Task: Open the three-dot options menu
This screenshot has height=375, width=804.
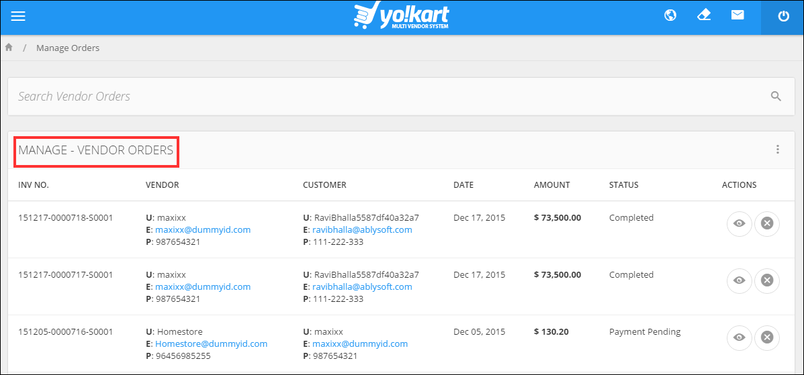Action: point(778,150)
